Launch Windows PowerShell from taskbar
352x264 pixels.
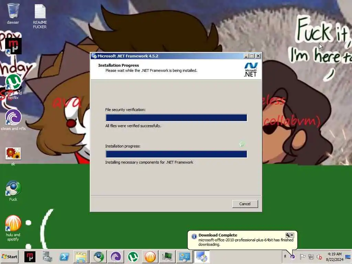tap(64, 256)
